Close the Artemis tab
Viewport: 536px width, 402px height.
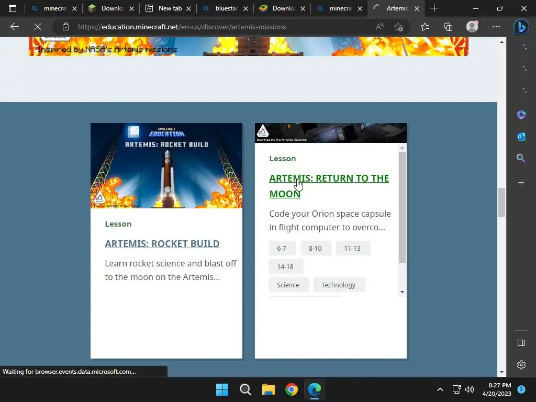click(417, 8)
